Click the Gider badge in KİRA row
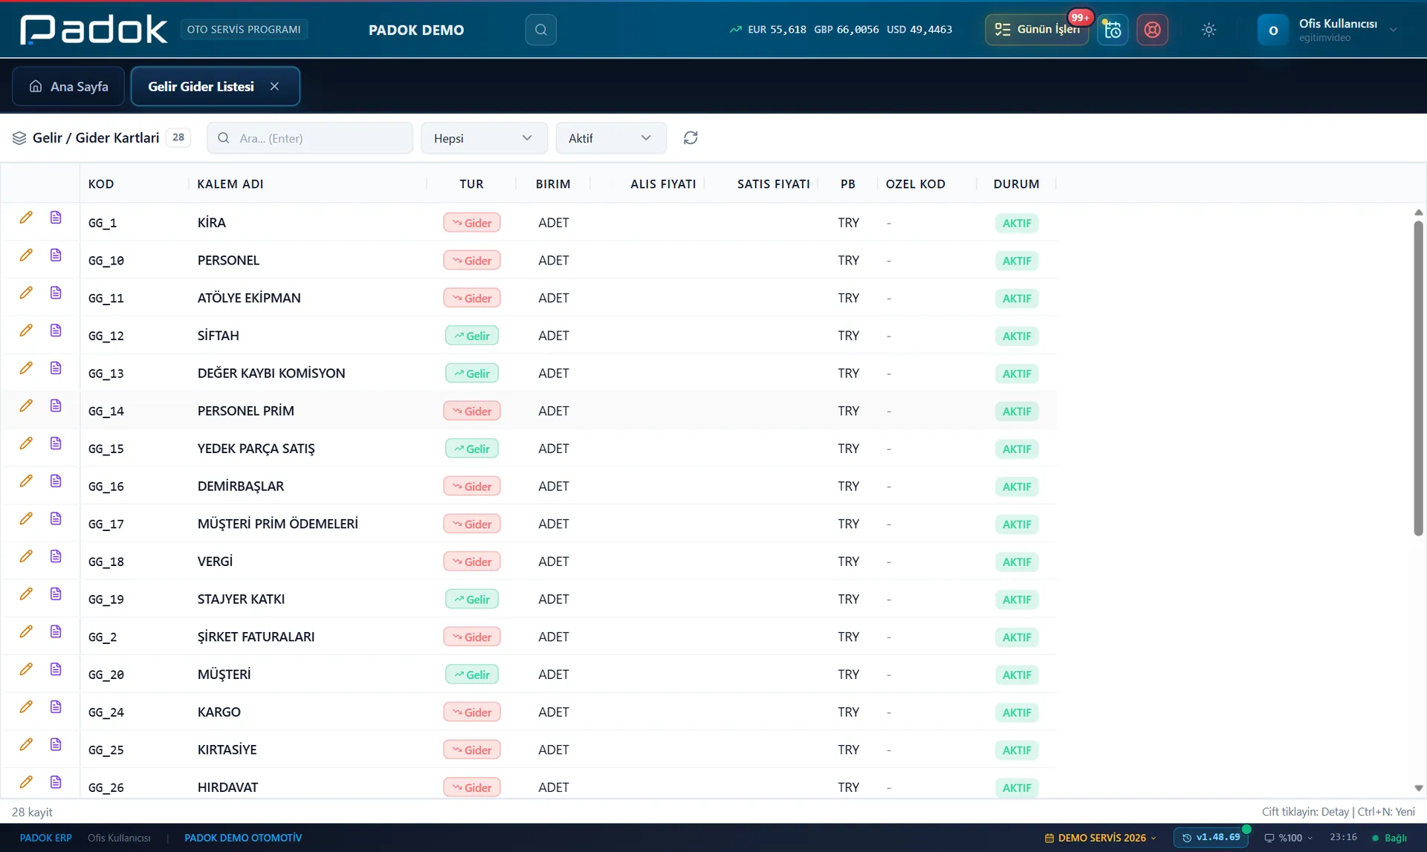1427x852 pixels. tap(472, 223)
